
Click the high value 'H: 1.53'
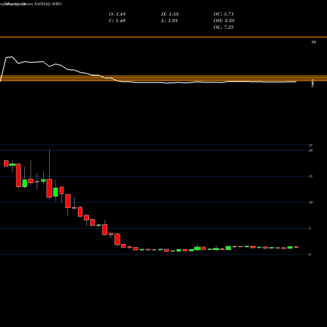click(x=170, y=14)
